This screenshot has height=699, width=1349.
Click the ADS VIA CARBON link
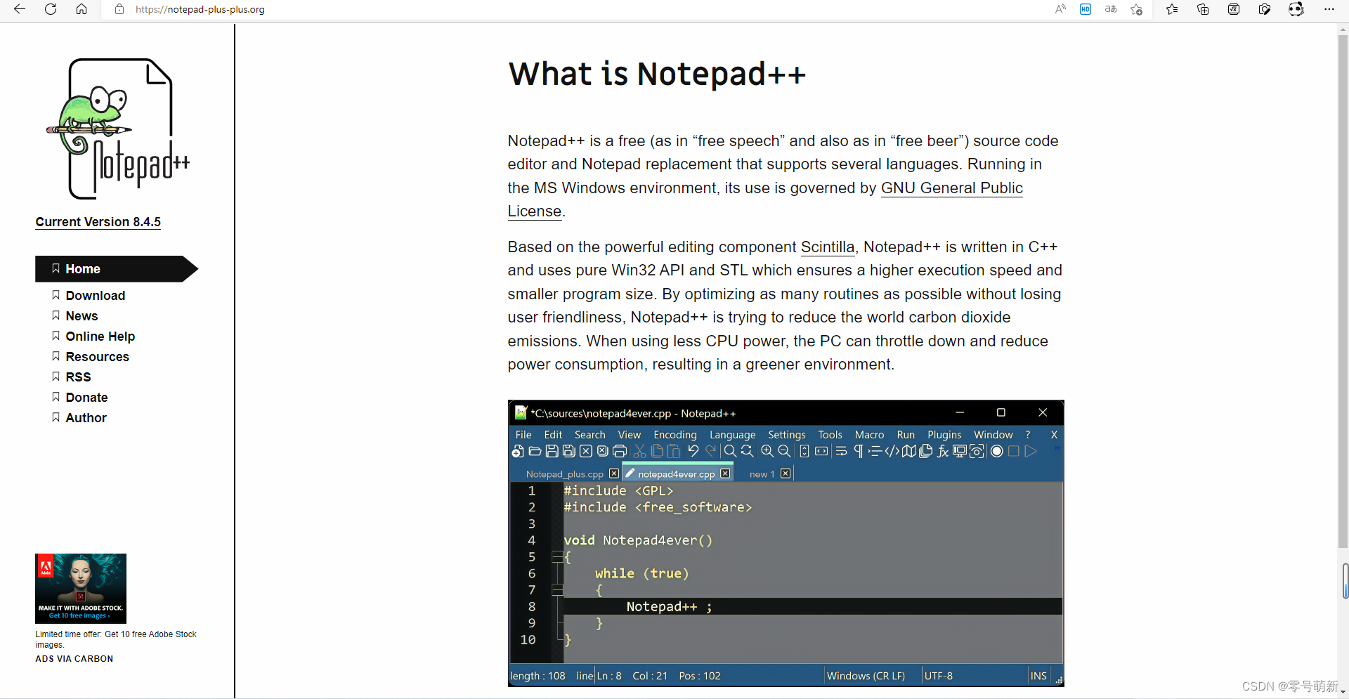pyautogui.click(x=74, y=659)
